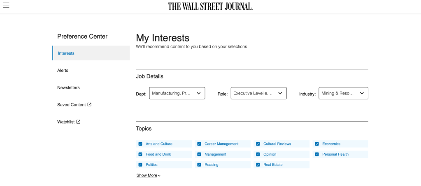This screenshot has height=186, width=421.
Task: Uncheck the Real Estate checkbox
Action: tap(258, 165)
